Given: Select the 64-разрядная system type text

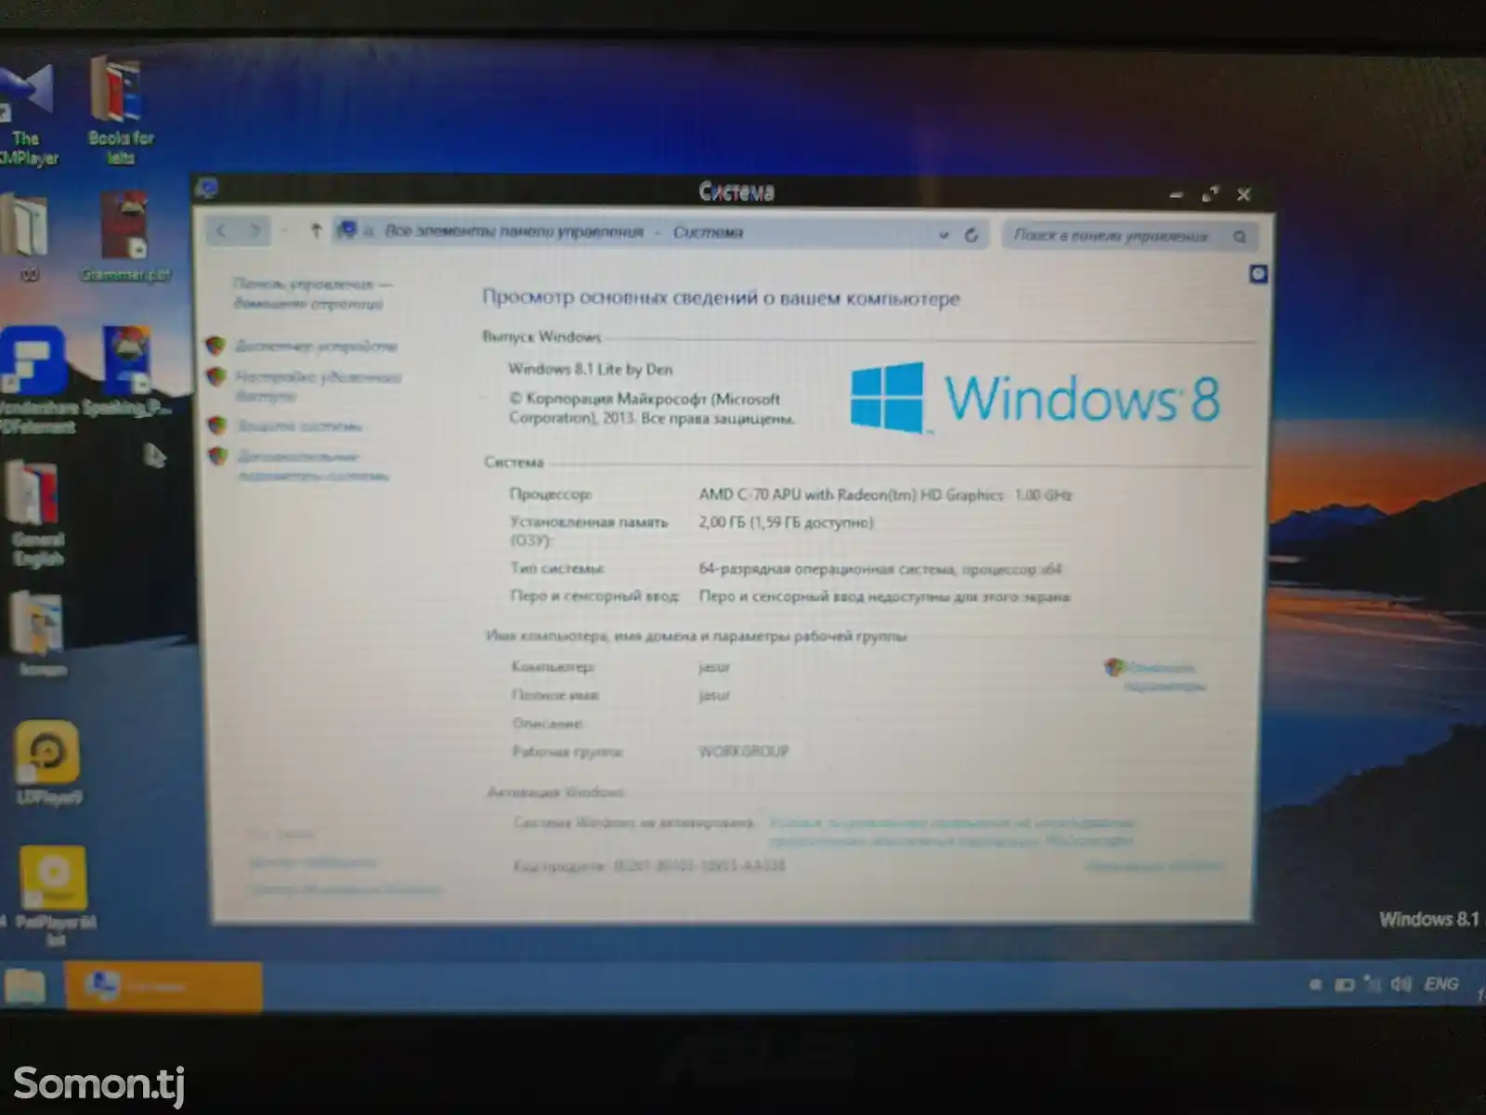Looking at the screenshot, I should click(880, 569).
